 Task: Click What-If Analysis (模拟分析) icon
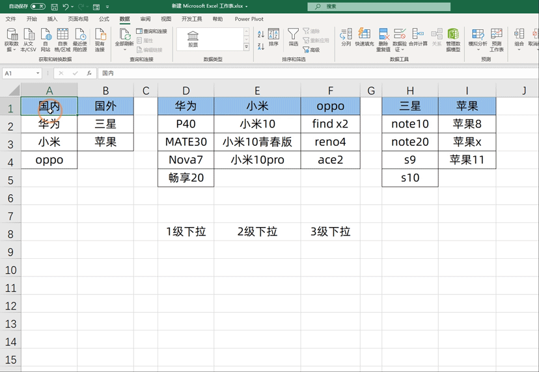tap(478, 34)
